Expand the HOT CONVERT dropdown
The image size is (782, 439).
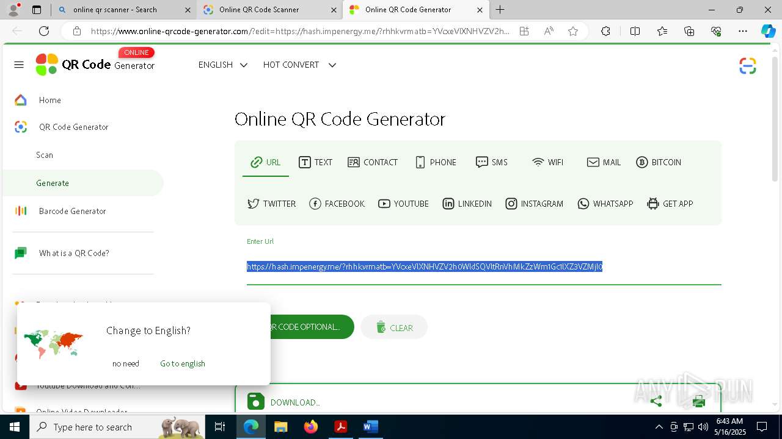[299, 65]
